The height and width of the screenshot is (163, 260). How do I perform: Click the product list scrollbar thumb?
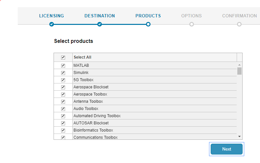click(x=239, y=71)
